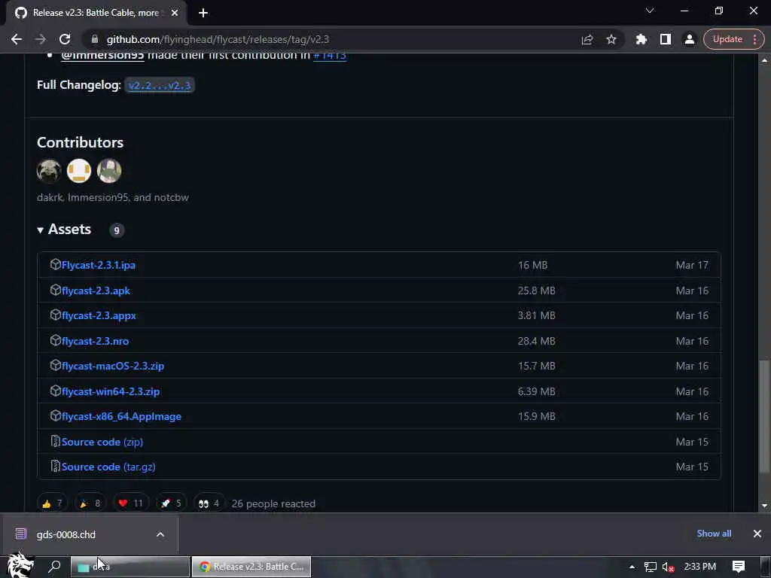
Task: Close the Release v2.3 tab
Action: pyautogui.click(x=175, y=13)
